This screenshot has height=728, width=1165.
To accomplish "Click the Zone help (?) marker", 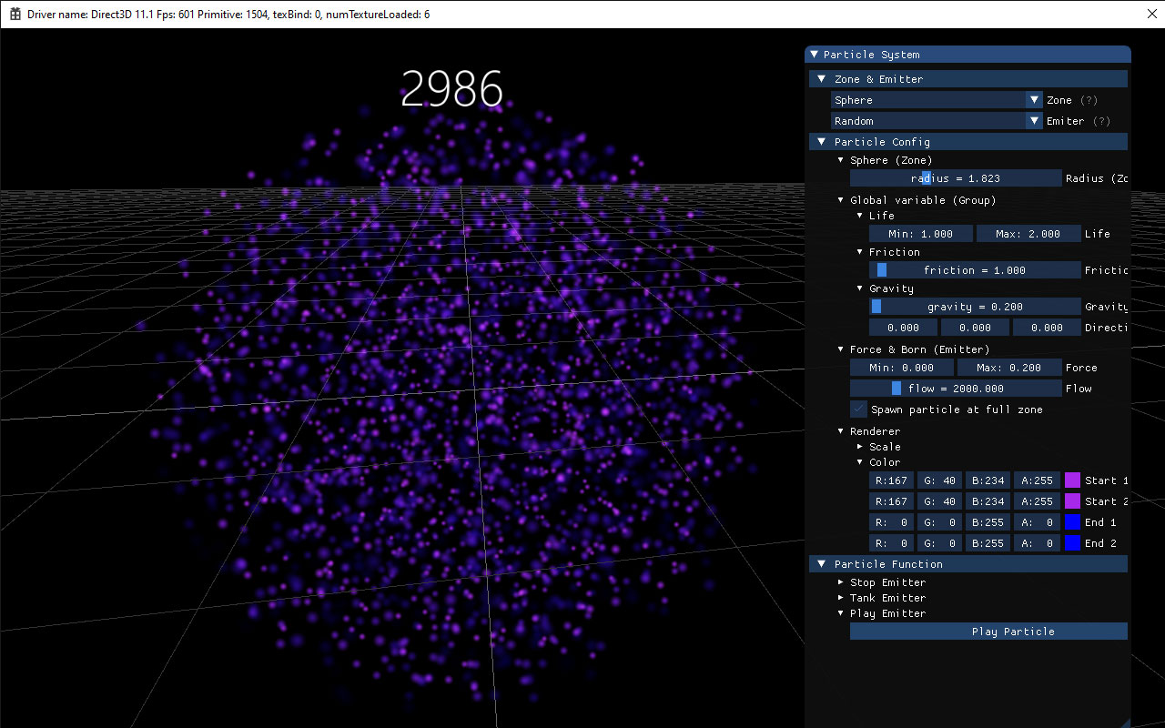I will [x=1089, y=100].
